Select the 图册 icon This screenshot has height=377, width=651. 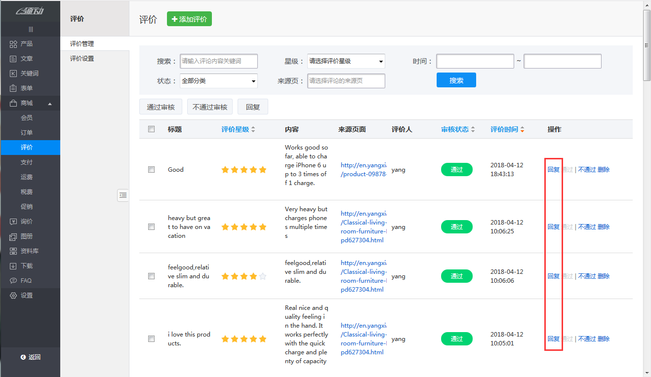(x=25, y=236)
